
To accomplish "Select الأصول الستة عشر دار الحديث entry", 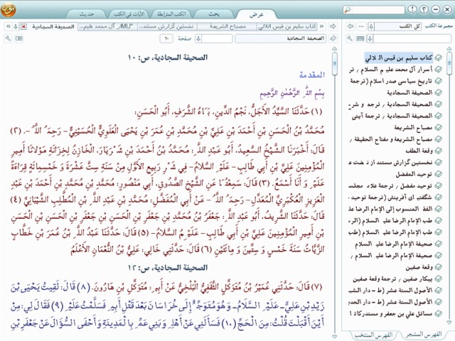I will click(390, 302).
